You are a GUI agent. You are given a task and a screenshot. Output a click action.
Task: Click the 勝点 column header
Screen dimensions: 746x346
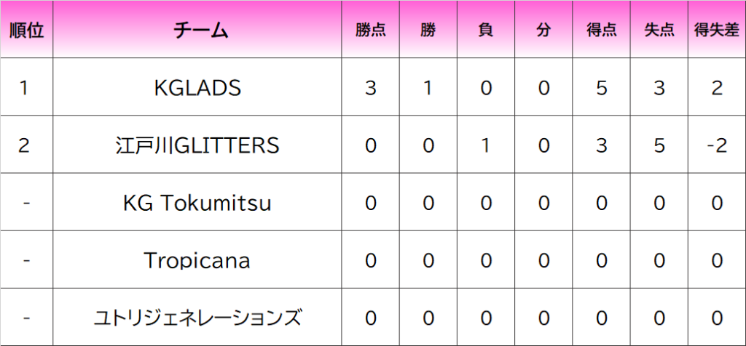[x=371, y=31]
